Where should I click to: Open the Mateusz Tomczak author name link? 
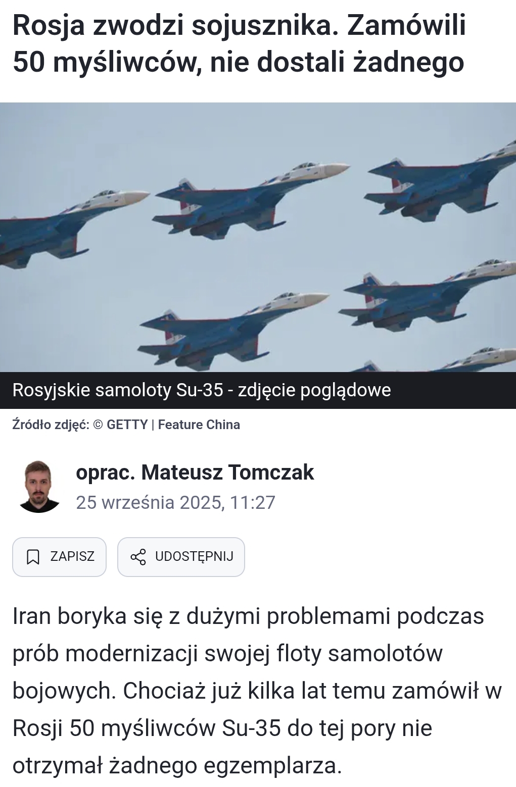[x=227, y=473]
